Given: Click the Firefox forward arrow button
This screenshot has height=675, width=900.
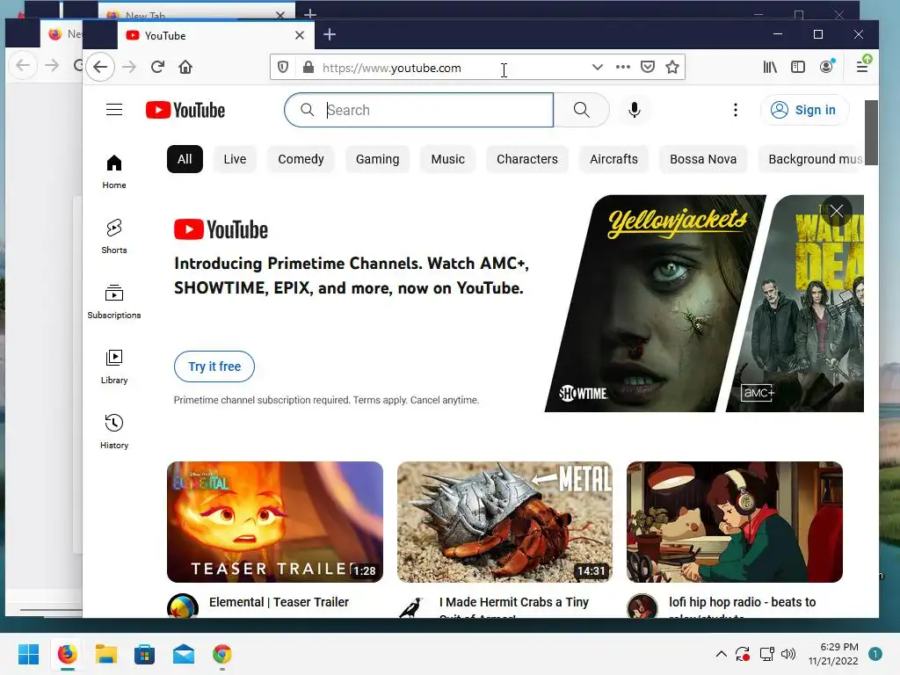Looking at the screenshot, I should pyautogui.click(x=129, y=67).
